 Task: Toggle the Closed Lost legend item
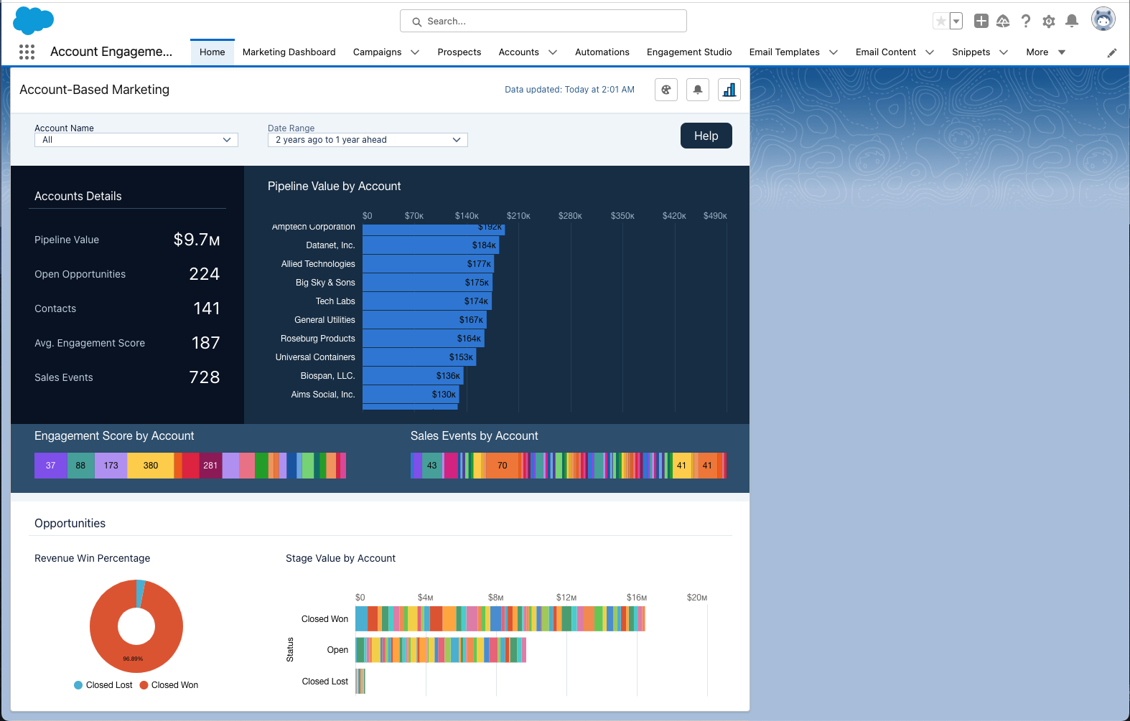point(103,685)
